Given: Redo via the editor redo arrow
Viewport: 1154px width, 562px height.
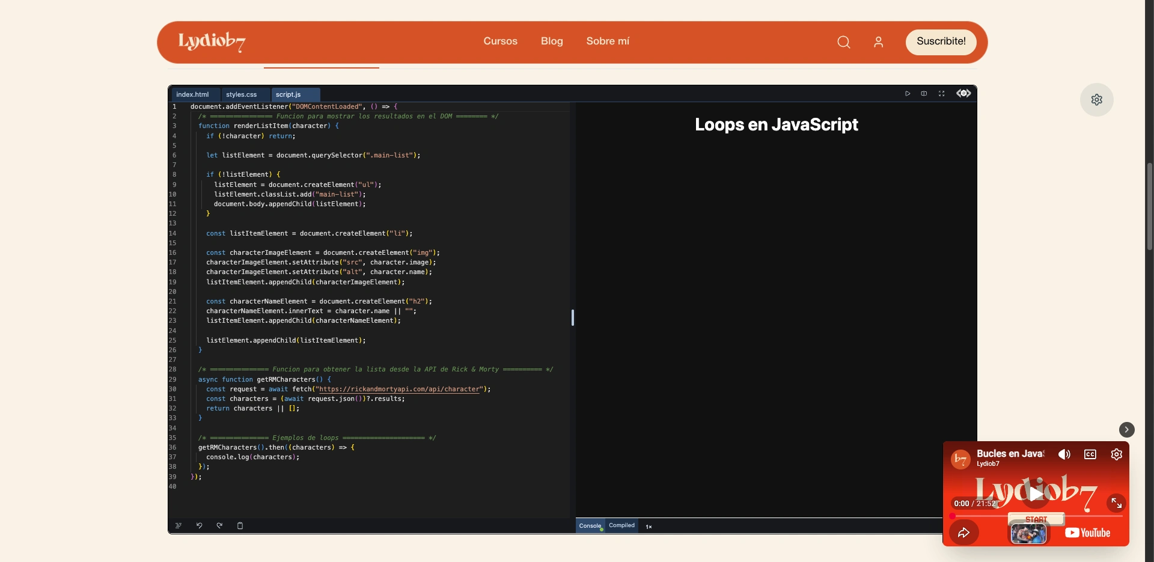Looking at the screenshot, I should click(x=219, y=525).
